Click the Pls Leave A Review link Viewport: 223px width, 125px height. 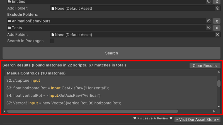click(x=153, y=118)
